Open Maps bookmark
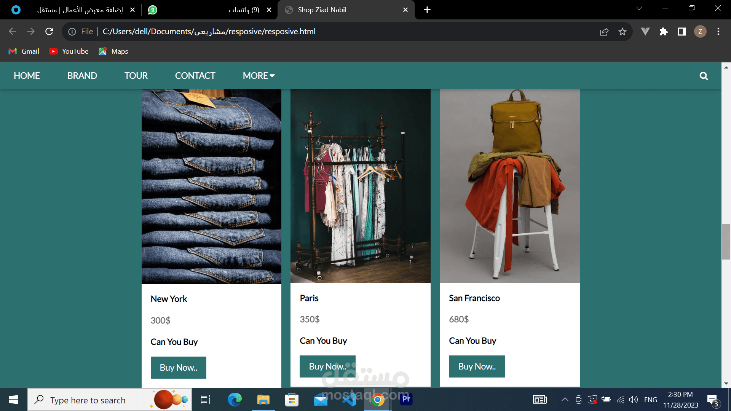The width and height of the screenshot is (731, 411). click(x=113, y=51)
